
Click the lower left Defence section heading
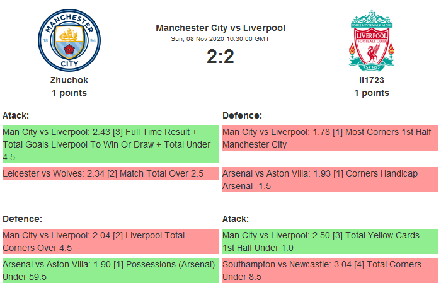(x=22, y=219)
